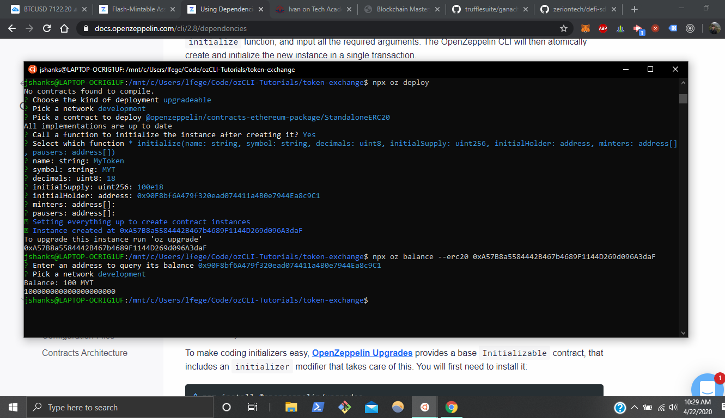Screen dimensions: 725x418
Task: Click the terminal scroll down arrow
Action: 683,333
